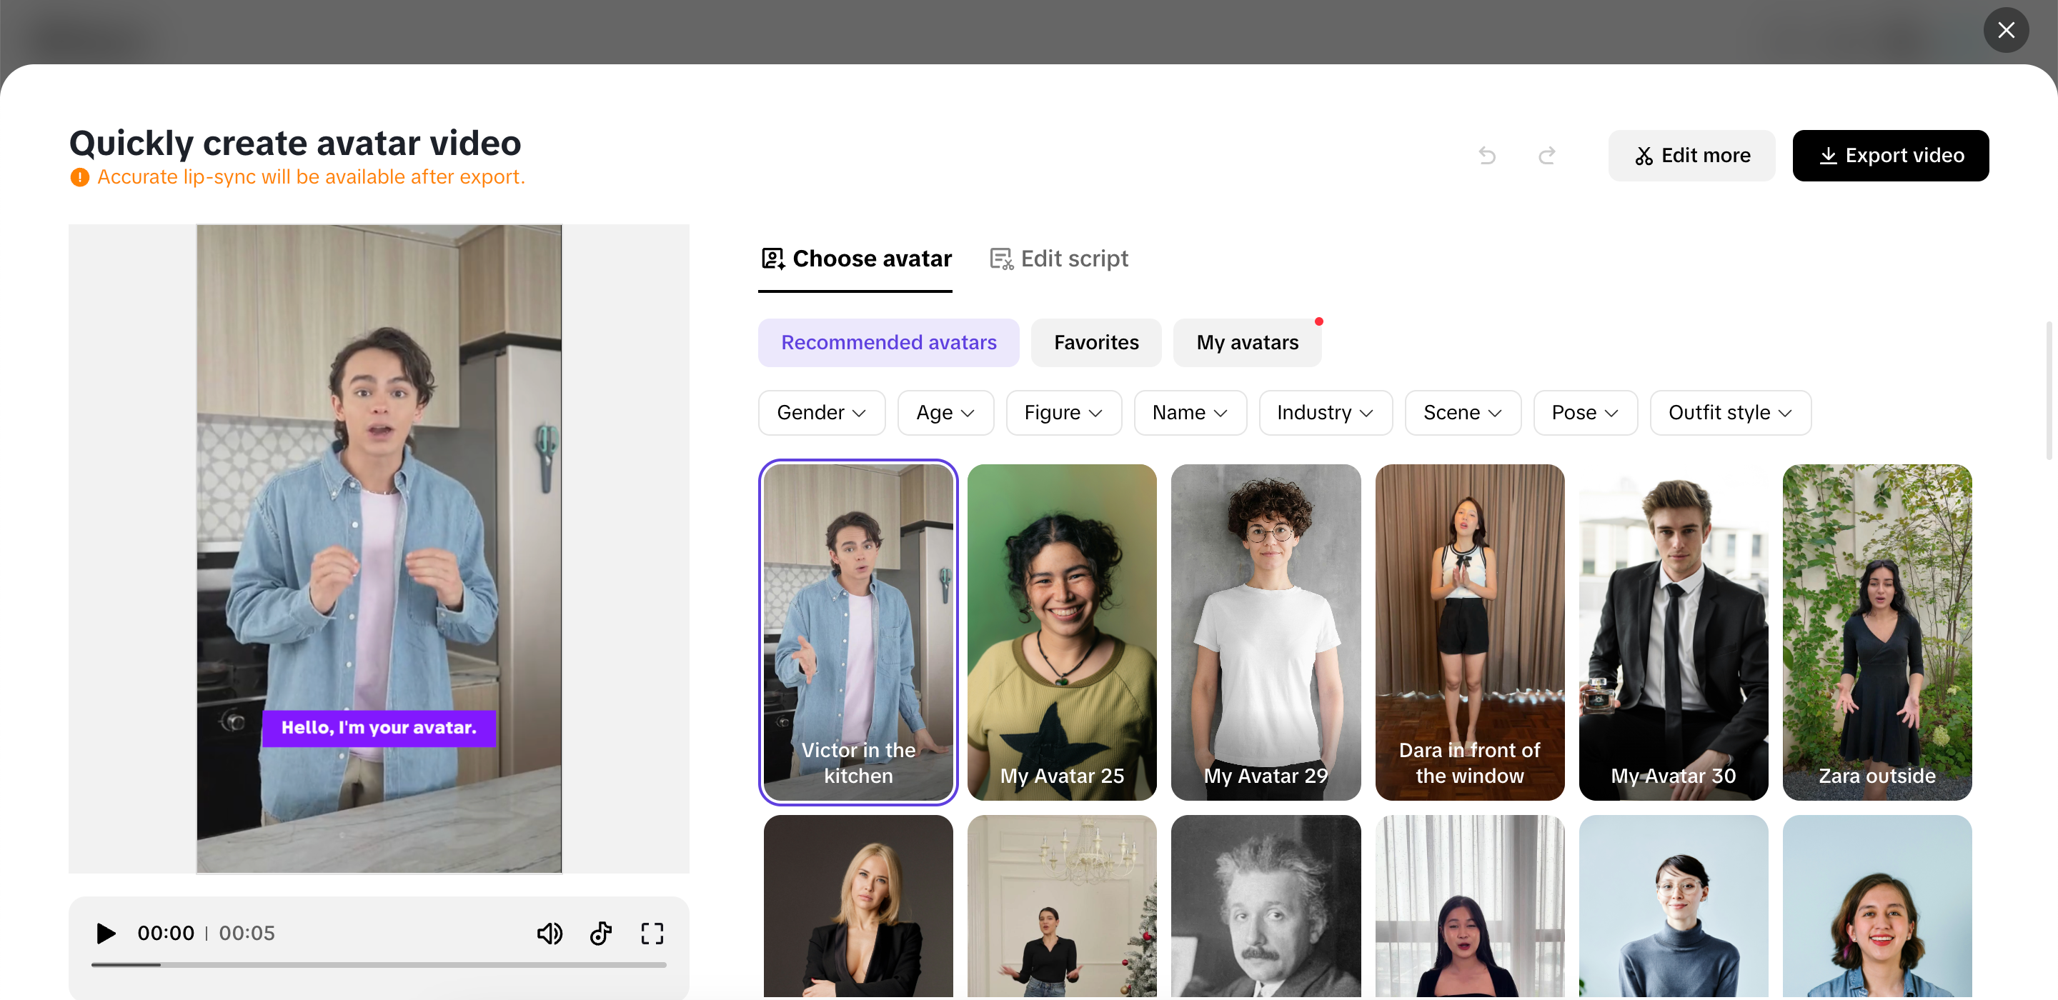
Task: Close the avatar video dialog
Action: [x=2005, y=30]
